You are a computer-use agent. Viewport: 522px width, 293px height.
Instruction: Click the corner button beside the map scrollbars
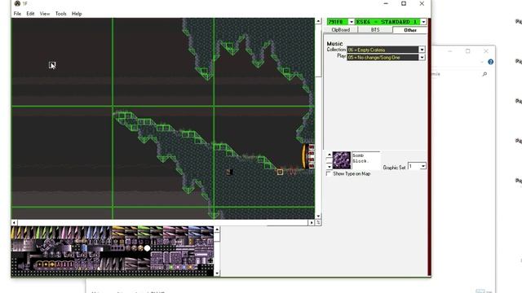(x=318, y=222)
